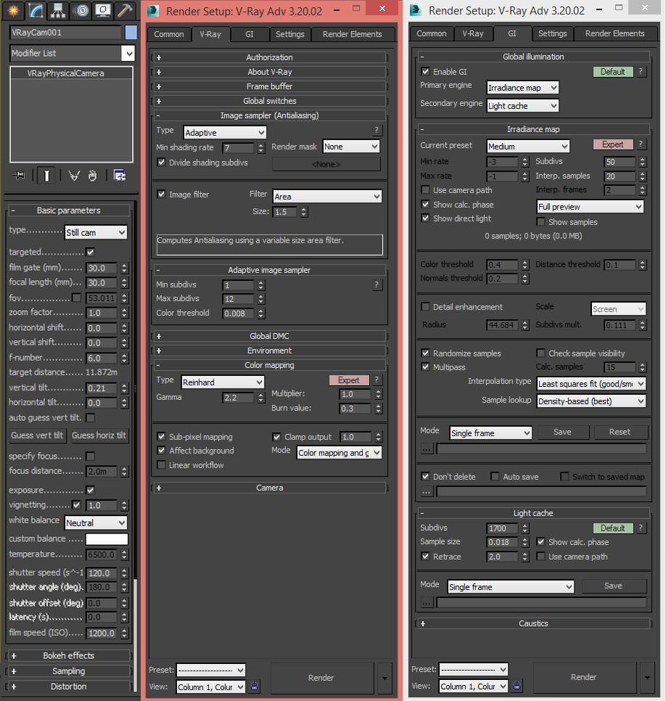The image size is (666, 701).
Task: Switch to the Display command panel
Action: click(x=103, y=10)
